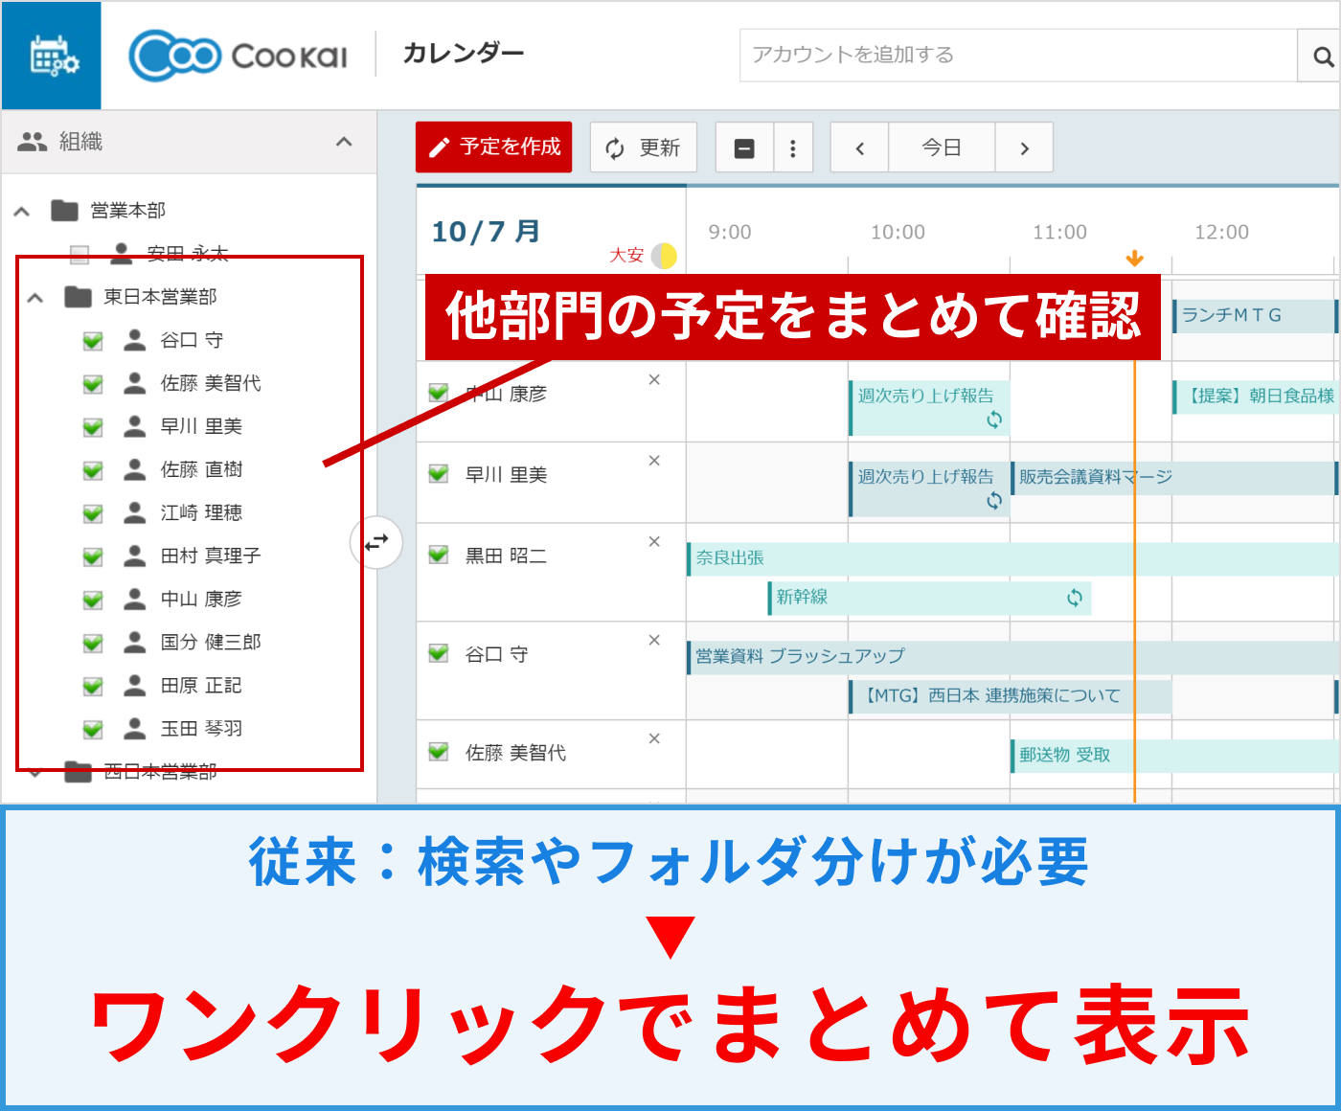The height and width of the screenshot is (1111, 1341).
Task: Uncheck 国分 健三郎 in organization tree
Action: (93, 643)
